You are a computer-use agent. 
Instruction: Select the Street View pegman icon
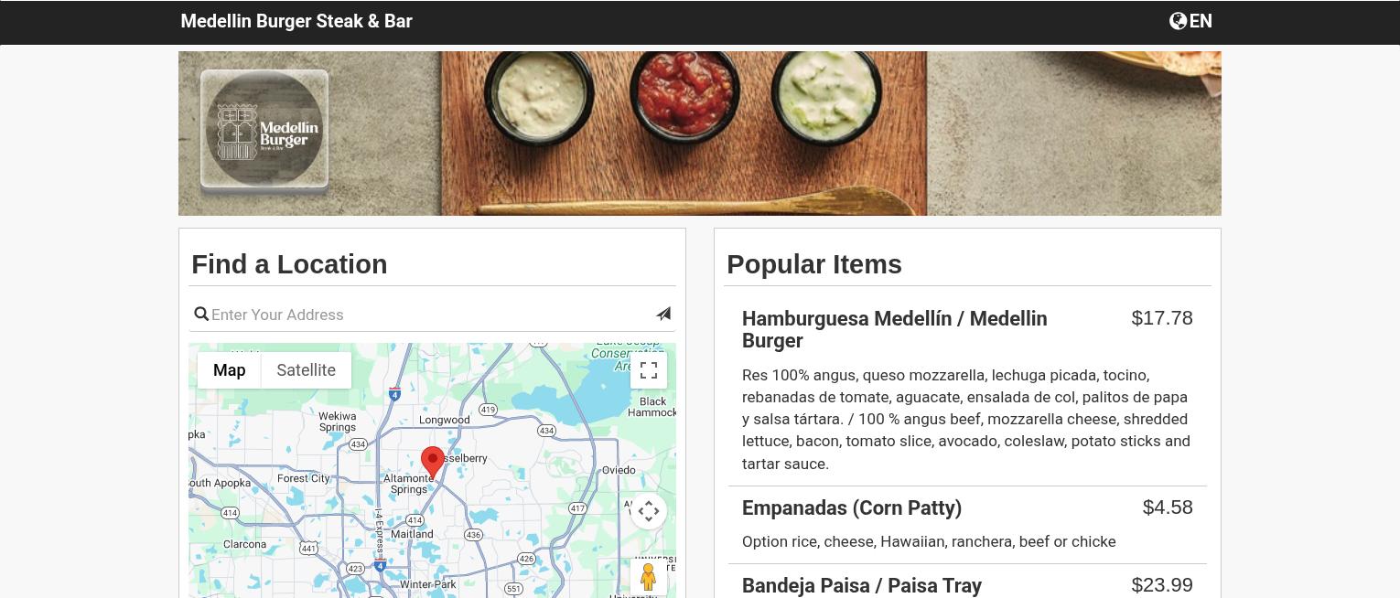pyautogui.click(x=649, y=577)
